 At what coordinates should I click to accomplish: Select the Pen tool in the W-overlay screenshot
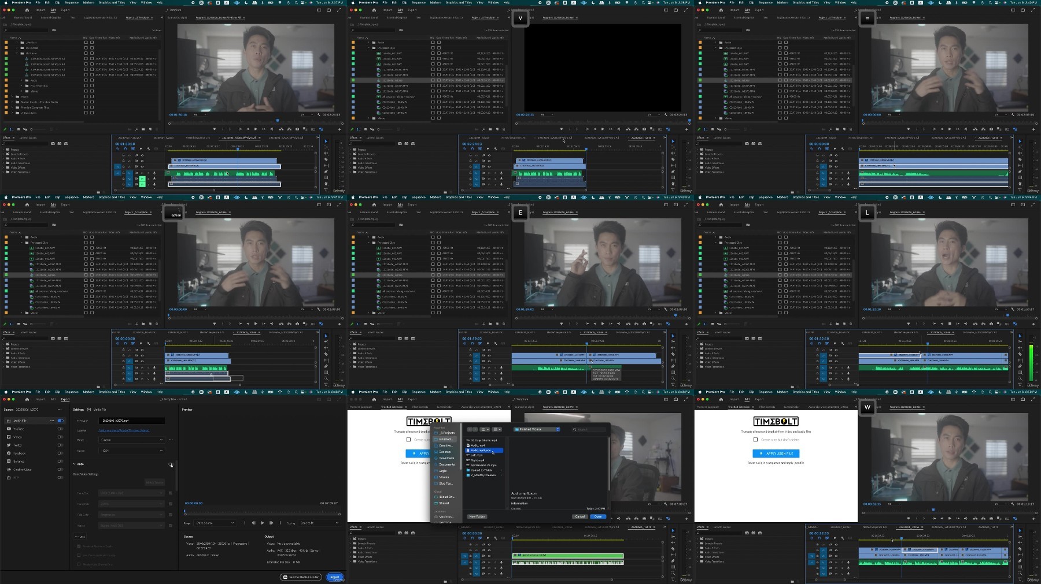pyautogui.click(x=1020, y=561)
